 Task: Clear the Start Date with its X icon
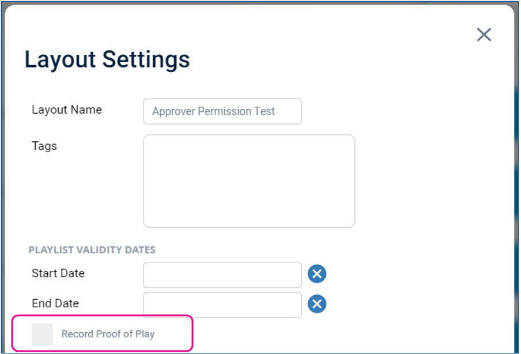point(317,274)
